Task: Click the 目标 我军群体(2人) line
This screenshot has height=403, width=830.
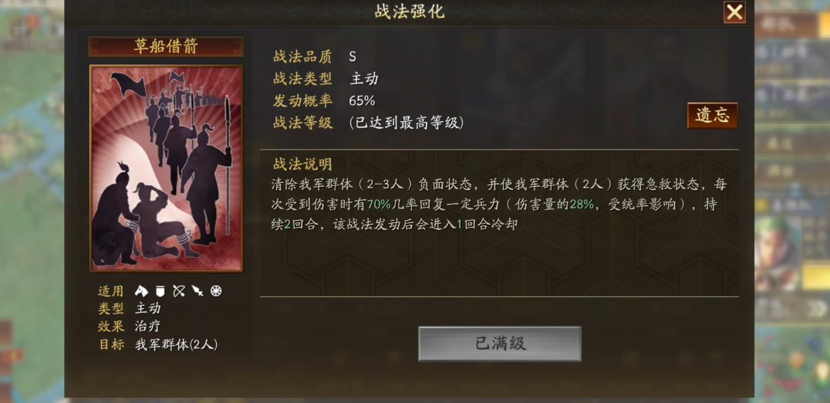Action: point(157,345)
